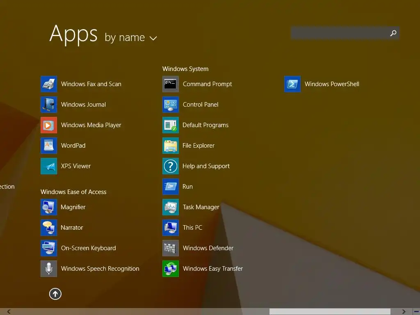Image resolution: width=420 pixels, height=315 pixels.
Task: Click the 'WordPad' label
Action: click(73, 146)
